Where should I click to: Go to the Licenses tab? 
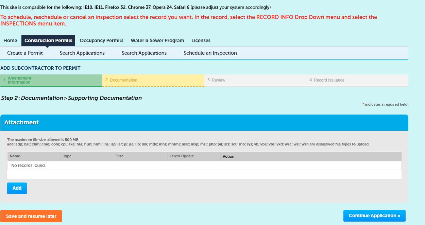pyautogui.click(x=201, y=40)
